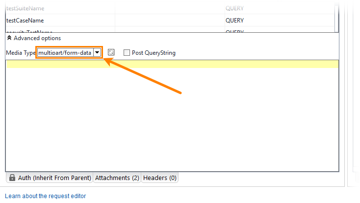The width and height of the screenshot is (360, 203).
Task: Click QUERY style cell of testSuiteName
Action: (x=280, y=8)
